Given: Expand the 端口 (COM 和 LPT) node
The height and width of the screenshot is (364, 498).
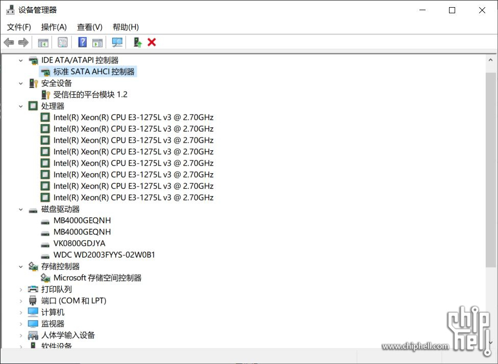Looking at the screenshot, I should coord(20,301).
